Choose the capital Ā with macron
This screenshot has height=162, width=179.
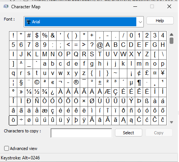pos(92,120)
